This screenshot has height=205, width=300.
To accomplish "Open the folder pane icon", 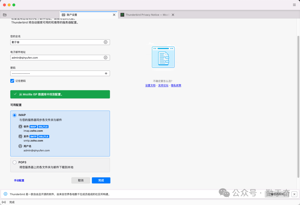I will point(5,15).
